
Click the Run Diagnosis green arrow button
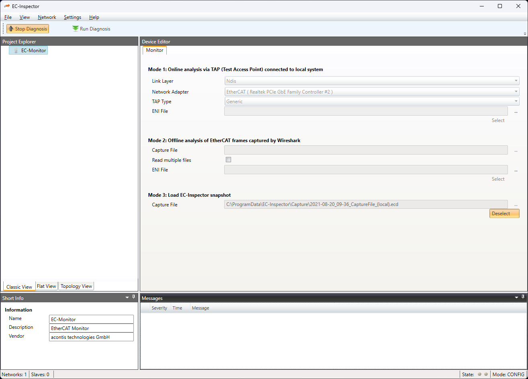pos(91,29)
